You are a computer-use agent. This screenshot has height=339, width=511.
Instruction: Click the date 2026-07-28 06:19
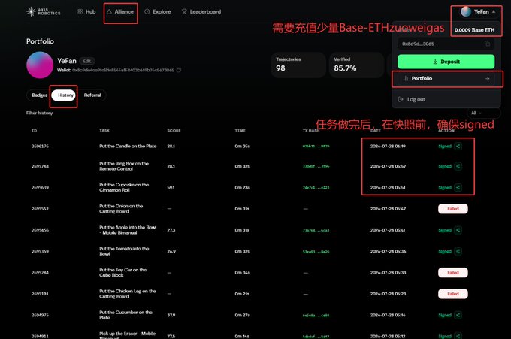(388, 147)
